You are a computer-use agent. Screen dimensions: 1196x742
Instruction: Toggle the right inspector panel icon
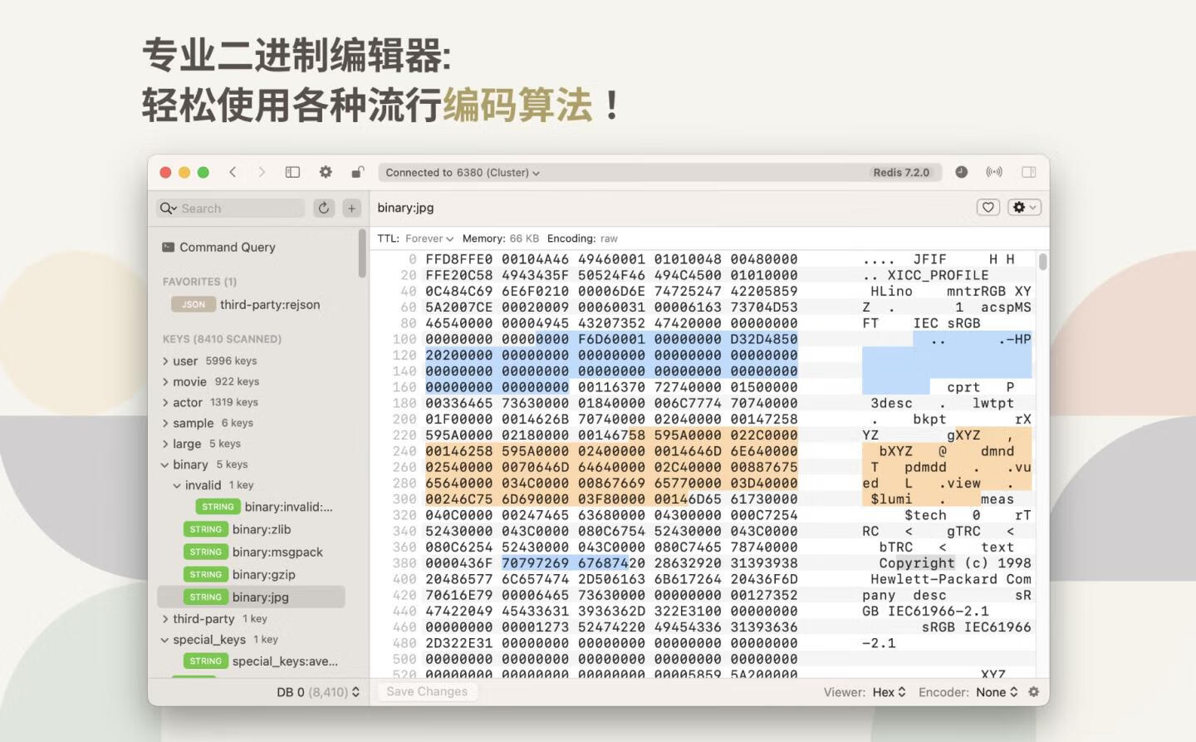click(1028, 172)
